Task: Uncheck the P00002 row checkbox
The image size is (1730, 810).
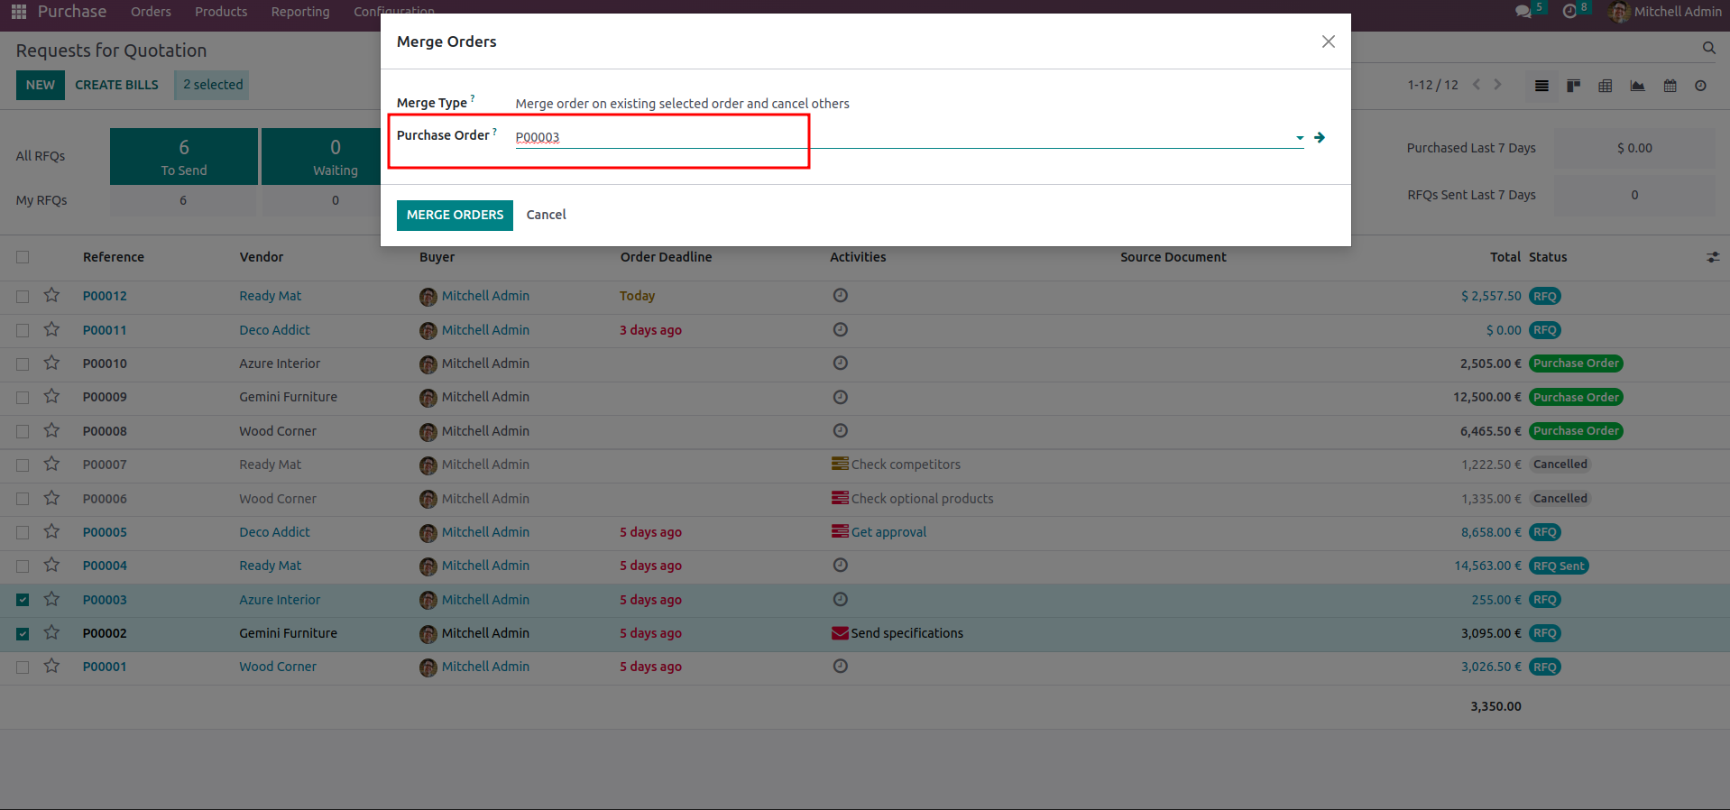Action: [x=23, y=633]
